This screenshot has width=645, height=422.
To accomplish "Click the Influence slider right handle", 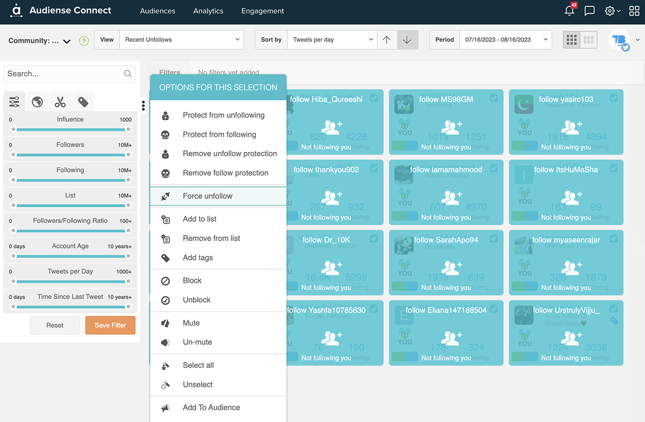I will tap(128, 129).
